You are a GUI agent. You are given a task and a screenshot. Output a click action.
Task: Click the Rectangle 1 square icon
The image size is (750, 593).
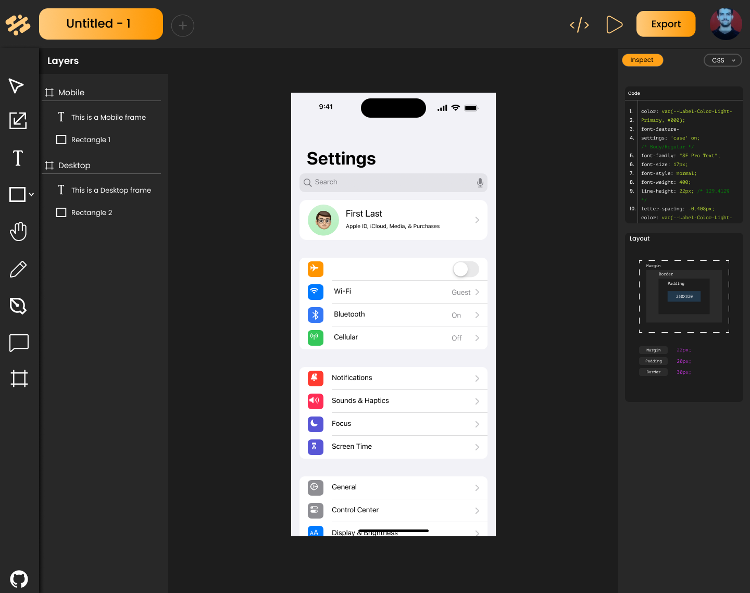point(61,140)
